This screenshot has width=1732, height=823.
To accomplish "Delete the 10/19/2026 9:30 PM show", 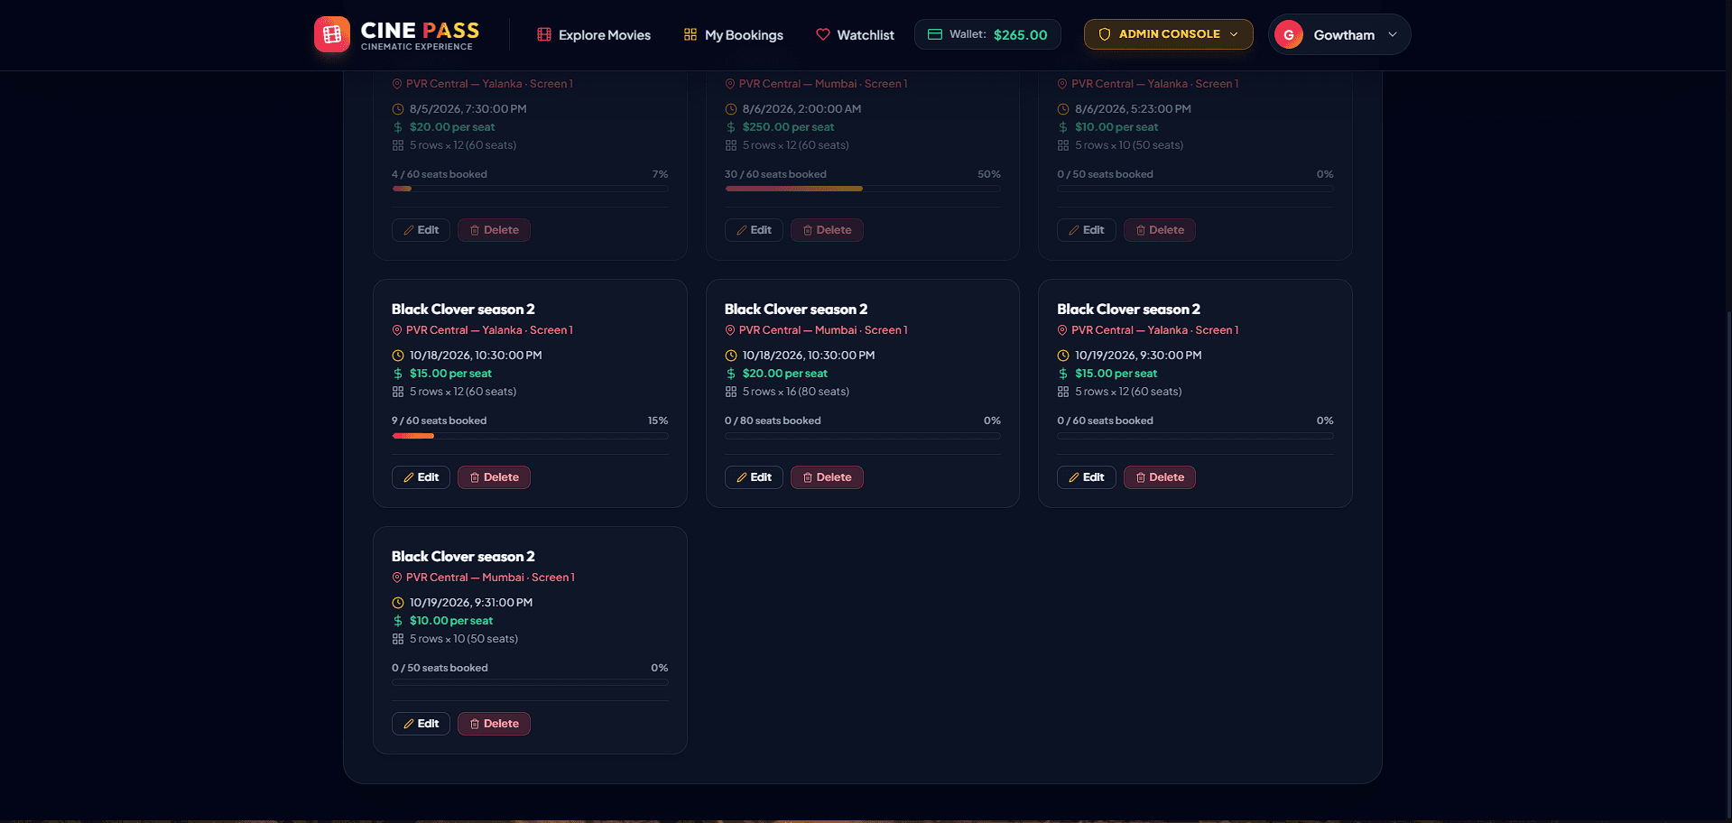I will 1160,477.
